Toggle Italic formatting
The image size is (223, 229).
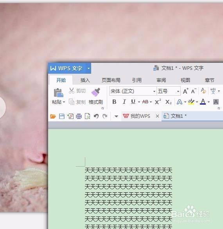pos(124,102)
